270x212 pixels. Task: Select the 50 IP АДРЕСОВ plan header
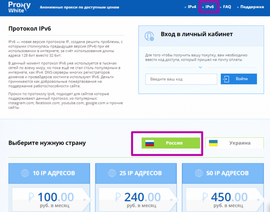[x=223, y=173]
